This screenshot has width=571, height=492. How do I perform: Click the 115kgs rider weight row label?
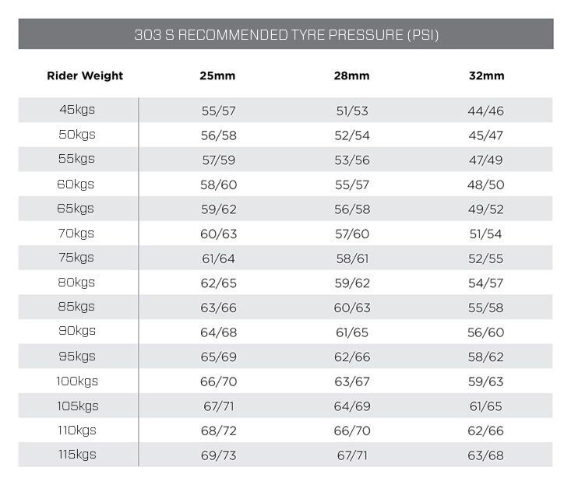click(77, 455)
